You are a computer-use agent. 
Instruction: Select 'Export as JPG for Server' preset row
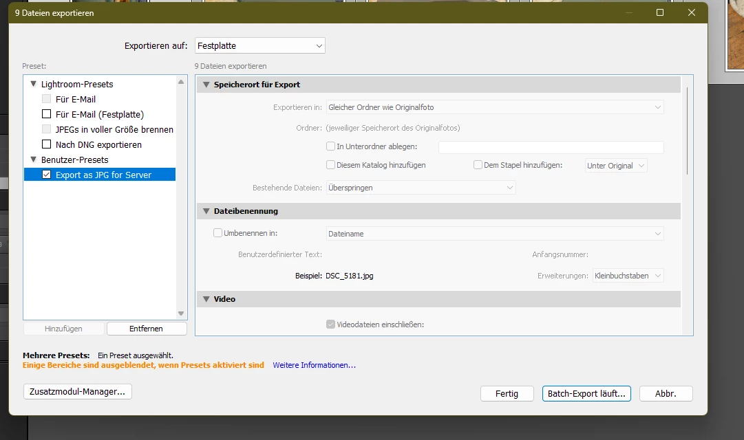100,175
